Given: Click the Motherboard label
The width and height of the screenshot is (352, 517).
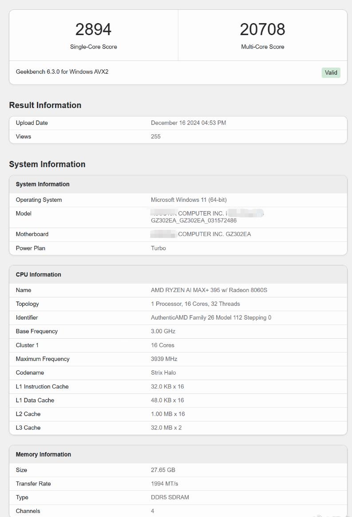Looking at the screenshot, I should (32, 234).
